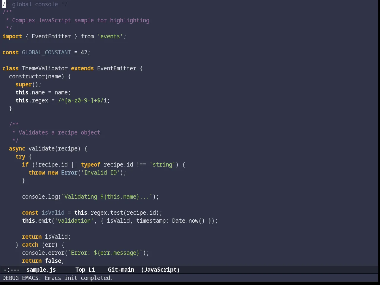The height and width of the screenshot is (285, 380).
Task: Click the buffer status indicator '-:---' in mode line
Action: pyautogui.click(x=12, y=270)
